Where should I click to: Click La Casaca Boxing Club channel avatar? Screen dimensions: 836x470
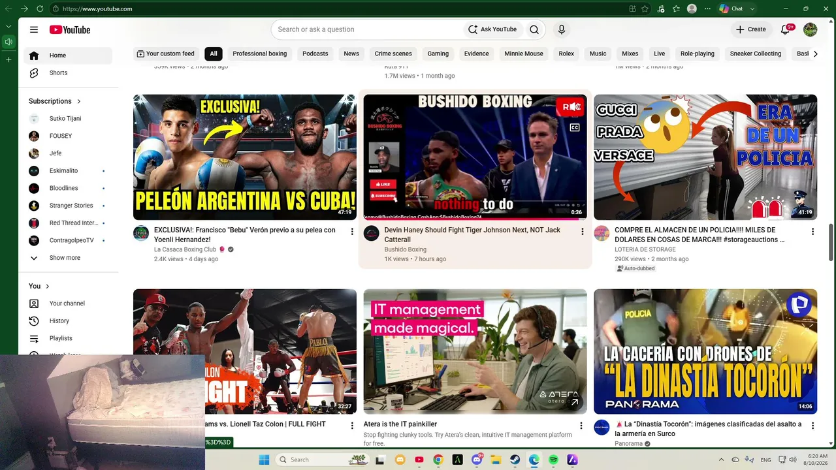coord(141,234)
